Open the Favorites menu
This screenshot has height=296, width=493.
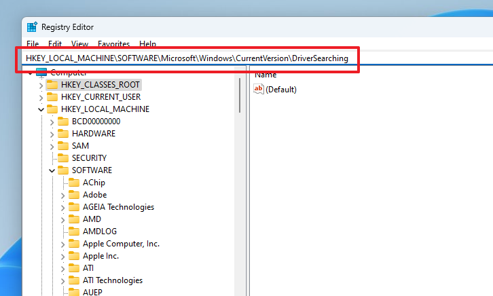coord(114,43)
